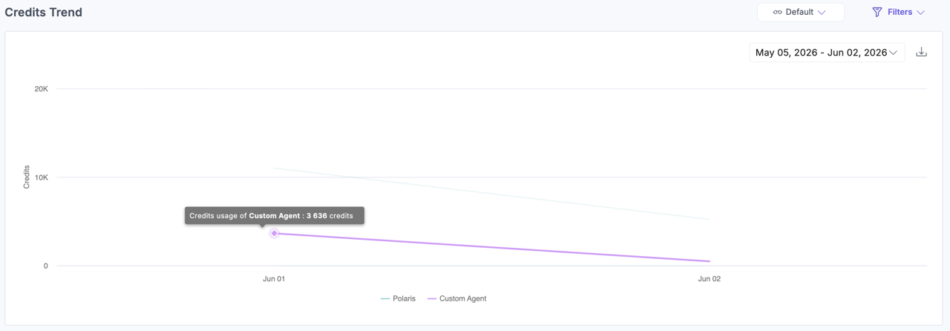This screenshot has width=950, height=331.
Task: Click the date range chevron arrow
Action: (894, 53)
